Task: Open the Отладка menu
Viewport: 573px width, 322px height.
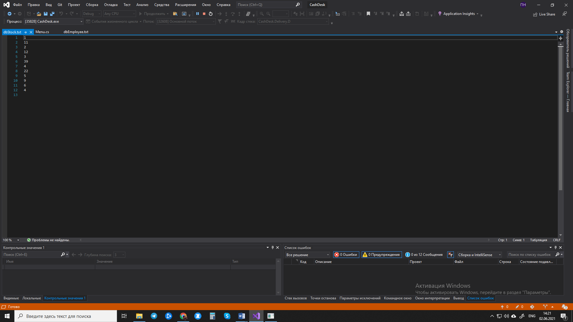Action: pyautogui.click(x=111, y=5)
